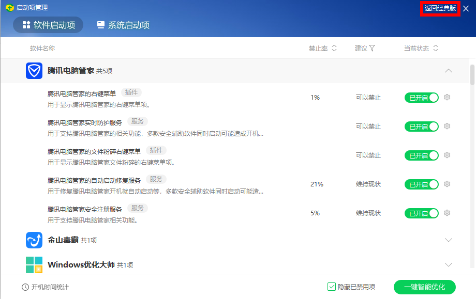Open settings gear for 文件粉碎右键菜单 item
The width and height of the screenshot is (476, 299).
[447, 155]
